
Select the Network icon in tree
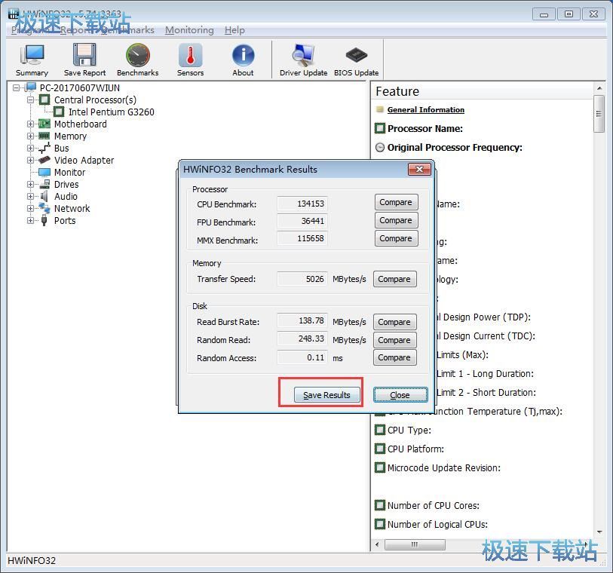pos(44,208)
